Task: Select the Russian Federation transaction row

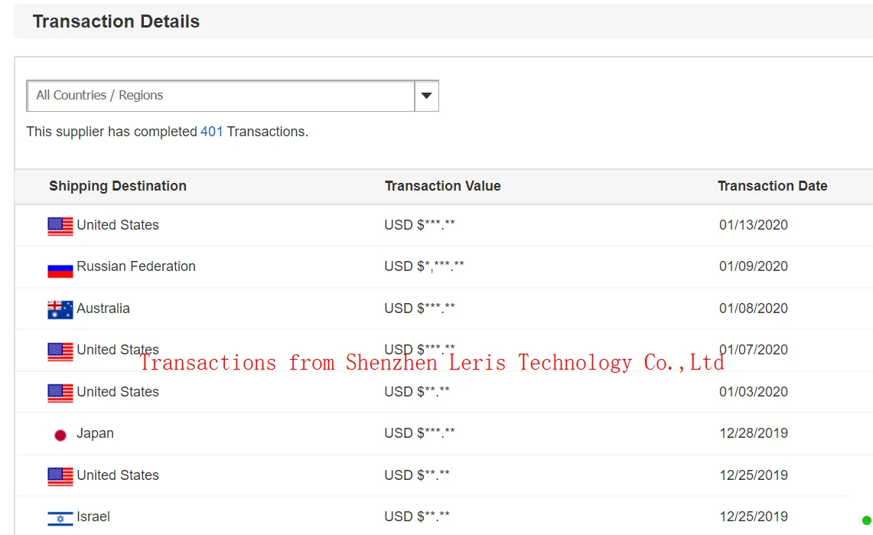Action: pyautogui.click(x=424, y=266)
